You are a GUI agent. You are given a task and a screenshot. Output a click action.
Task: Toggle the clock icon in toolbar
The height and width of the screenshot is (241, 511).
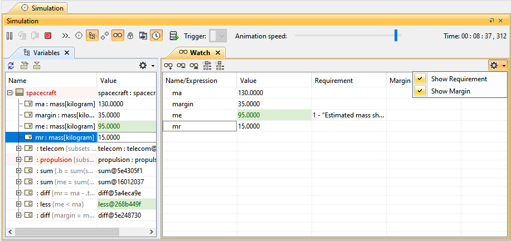coord(157,36)
